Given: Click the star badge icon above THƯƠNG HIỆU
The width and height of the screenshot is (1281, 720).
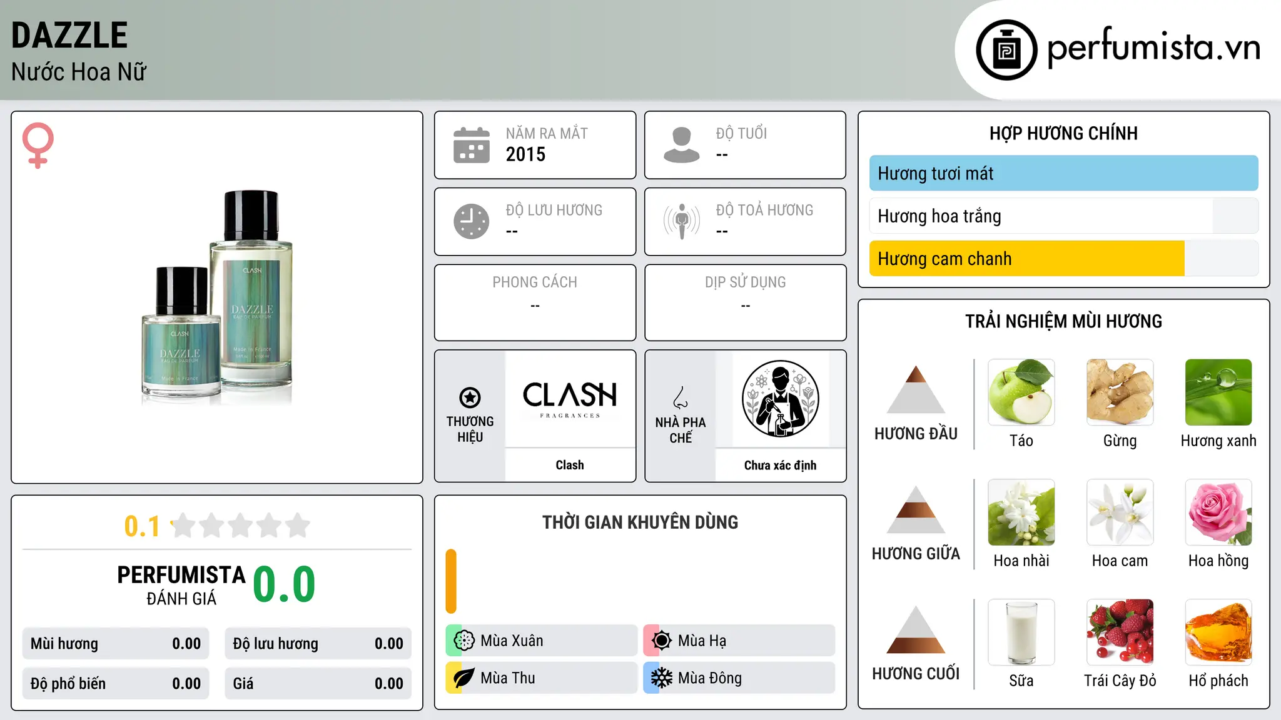Looking at the screenshot, I should [x=470, y=397].
